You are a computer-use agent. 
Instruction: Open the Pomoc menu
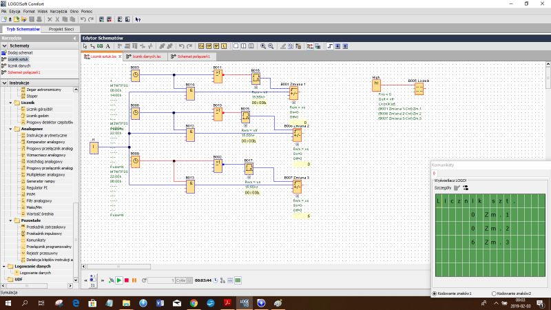87,11
